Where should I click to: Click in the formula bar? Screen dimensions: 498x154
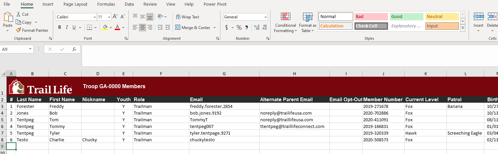(x=290, y=56)
